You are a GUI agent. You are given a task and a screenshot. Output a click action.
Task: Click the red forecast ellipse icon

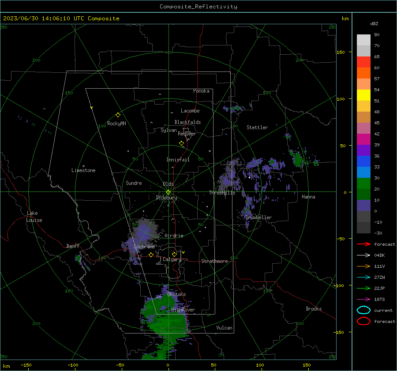(363, 321)
